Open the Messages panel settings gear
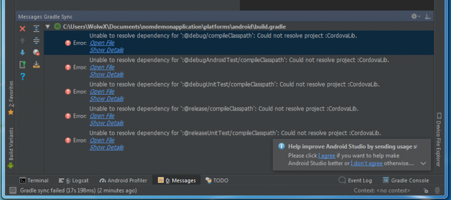Viewport: 451px width, 200px height. pos(415,16)
